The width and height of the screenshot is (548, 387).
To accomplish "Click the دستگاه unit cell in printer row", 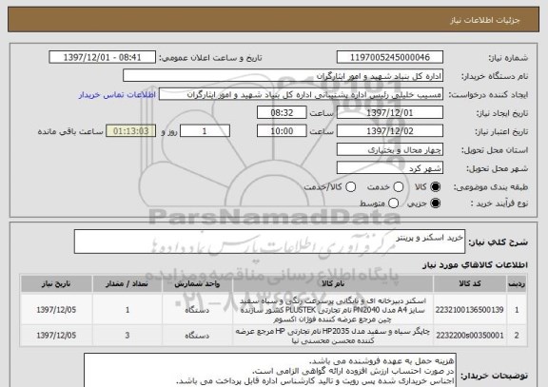I will (x=197, y=336).
